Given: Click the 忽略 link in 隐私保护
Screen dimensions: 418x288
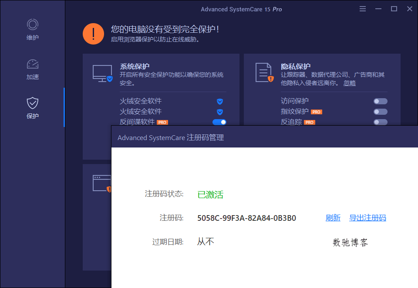Looking at the screenshot, I should coord(350,83).
